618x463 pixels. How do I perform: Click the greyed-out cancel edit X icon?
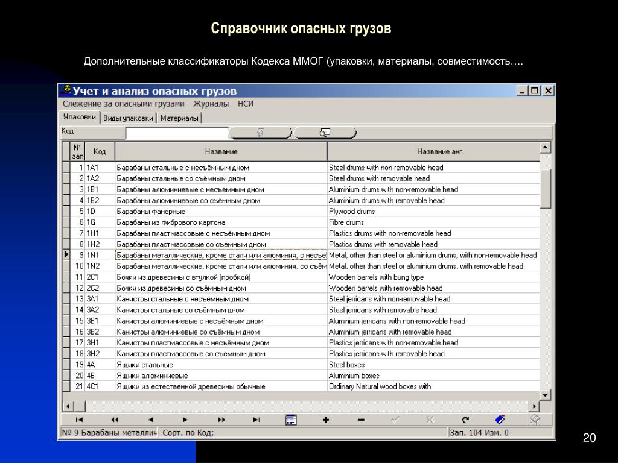pyautogui.click(x=430, y=420)
